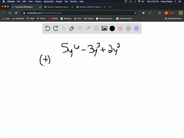Screen dimensions: 184x138
Task: Insert an image with picture icon
Action: 104,28
